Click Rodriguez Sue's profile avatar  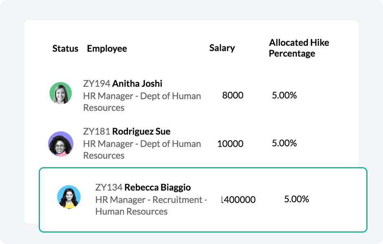point(61,144)
